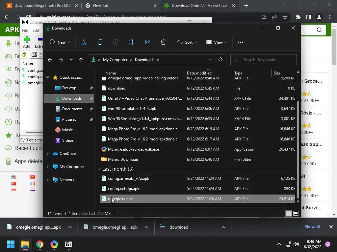Collapse the Last month (3) group
This screenshot has width=337, height=252.
99,169
